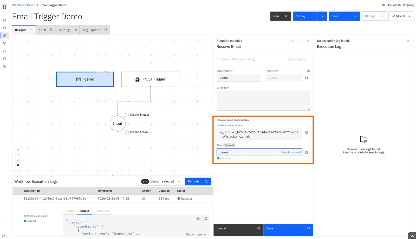The image size is (416, 239).
Task: Open the v0 (draft) version dropdown
Action: click(x=401, y=16)
